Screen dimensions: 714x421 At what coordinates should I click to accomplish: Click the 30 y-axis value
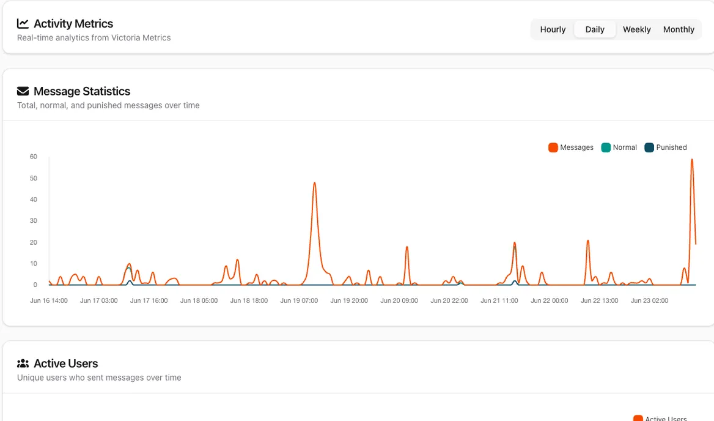33,220
